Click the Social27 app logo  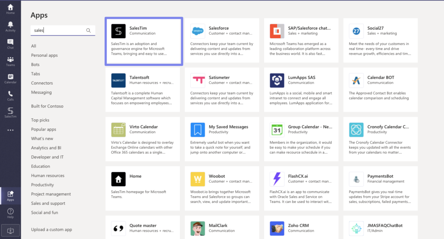[356, 31]
